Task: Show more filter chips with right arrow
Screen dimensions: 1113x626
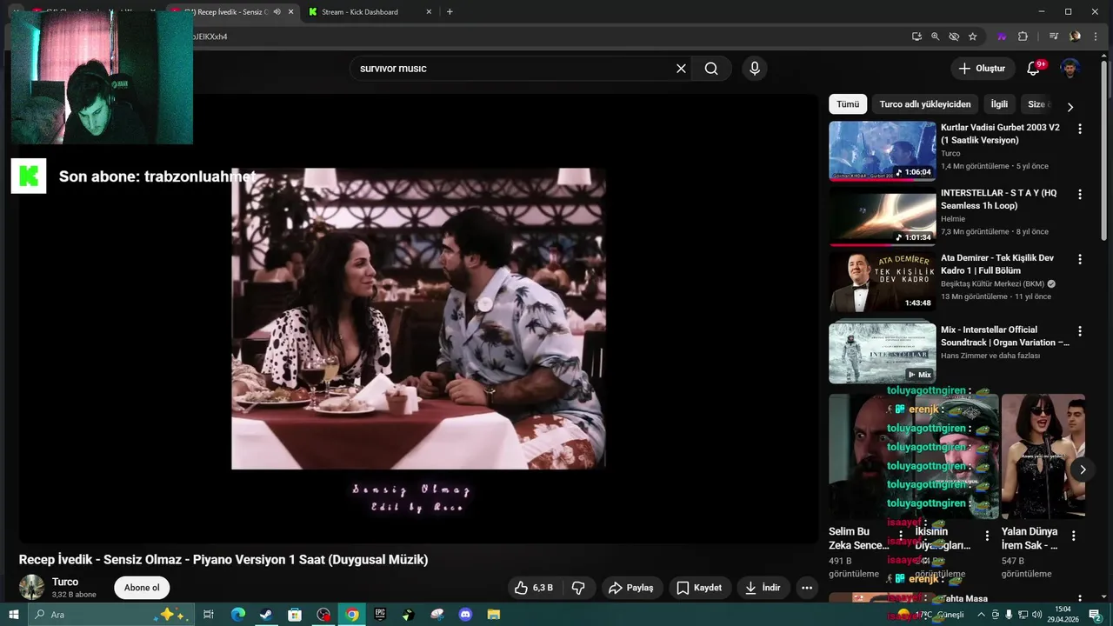Action: [1070, 106]
